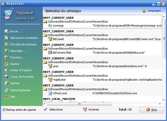Viewport: 167px width, 121px height.
Task: Click the horizontal scrollbar thumb
Action: [79, 104]
